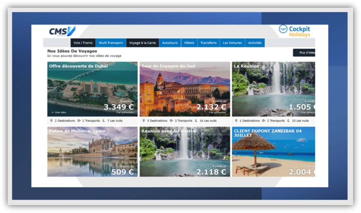Viewport: 361px width, 213px height.
Task: Click the Cockpit Holidays logo
Action: [295, 31]
